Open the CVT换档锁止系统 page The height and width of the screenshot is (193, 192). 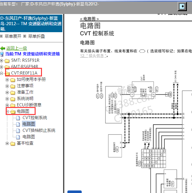[39, 131]
